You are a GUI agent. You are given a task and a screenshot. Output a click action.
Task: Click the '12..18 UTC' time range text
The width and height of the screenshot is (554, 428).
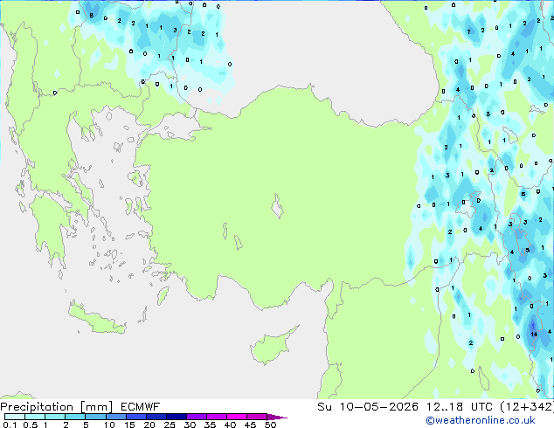point(459,407)
